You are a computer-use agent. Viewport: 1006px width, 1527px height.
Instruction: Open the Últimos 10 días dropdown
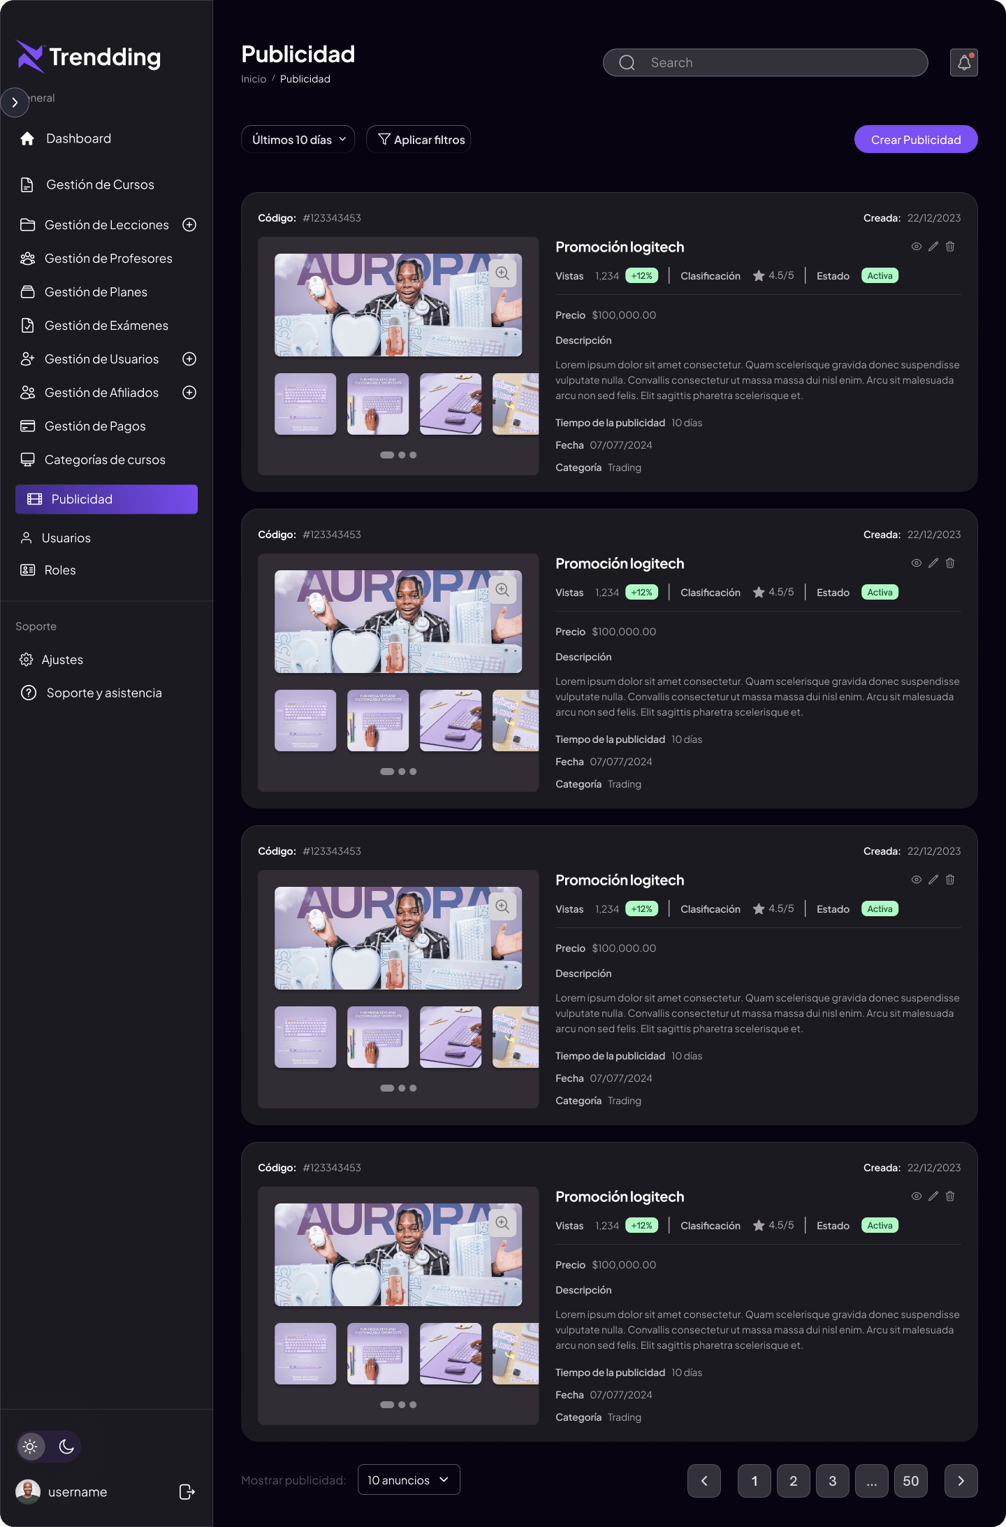298,140
